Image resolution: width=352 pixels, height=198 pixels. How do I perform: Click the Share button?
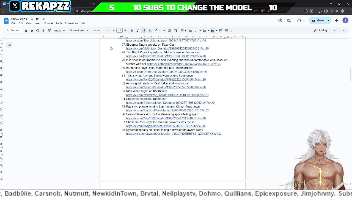(x=318, y=20)
